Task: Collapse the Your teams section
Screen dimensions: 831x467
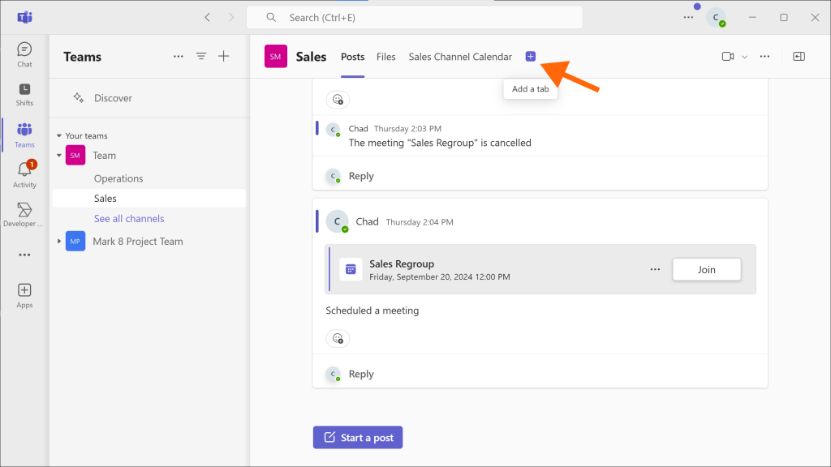Action: point(58,135)
